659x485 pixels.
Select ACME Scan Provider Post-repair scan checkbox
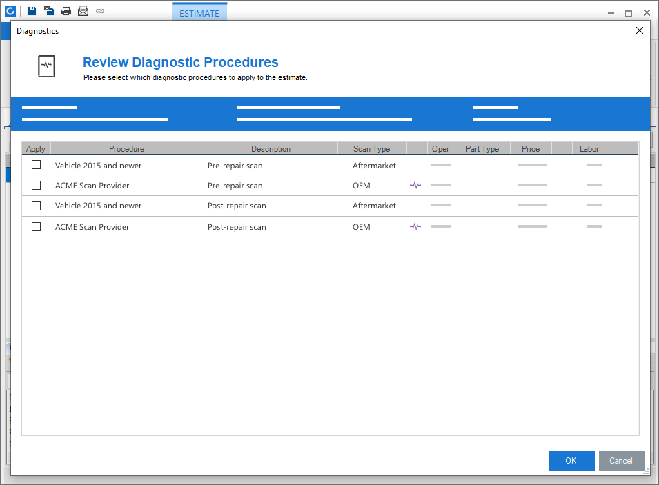pyautogui.click(x=37, y=226)
